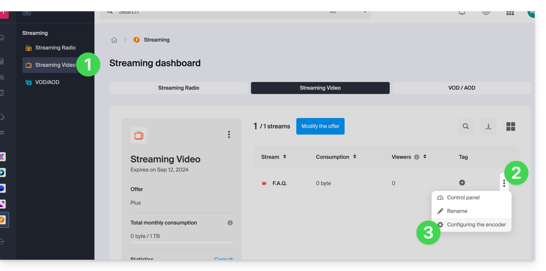Choose Control panel from the context menu
Image resolution: width=546 pixels, height=271 pixels.
point(463,198)
